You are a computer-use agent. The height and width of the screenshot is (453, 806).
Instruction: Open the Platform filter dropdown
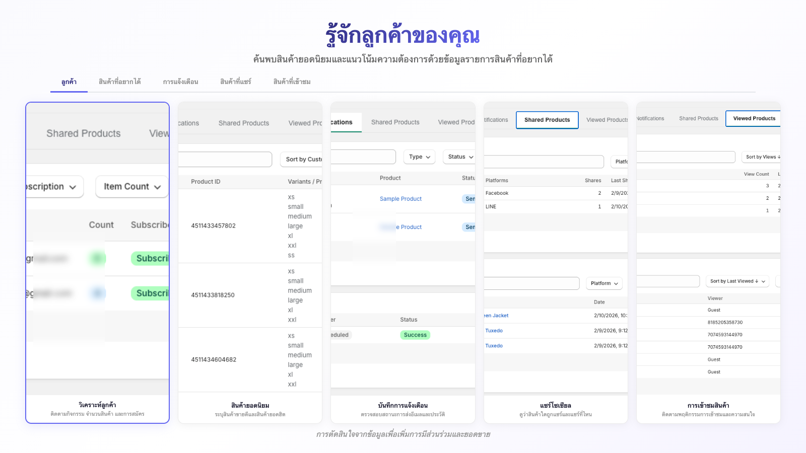(604, 283)
